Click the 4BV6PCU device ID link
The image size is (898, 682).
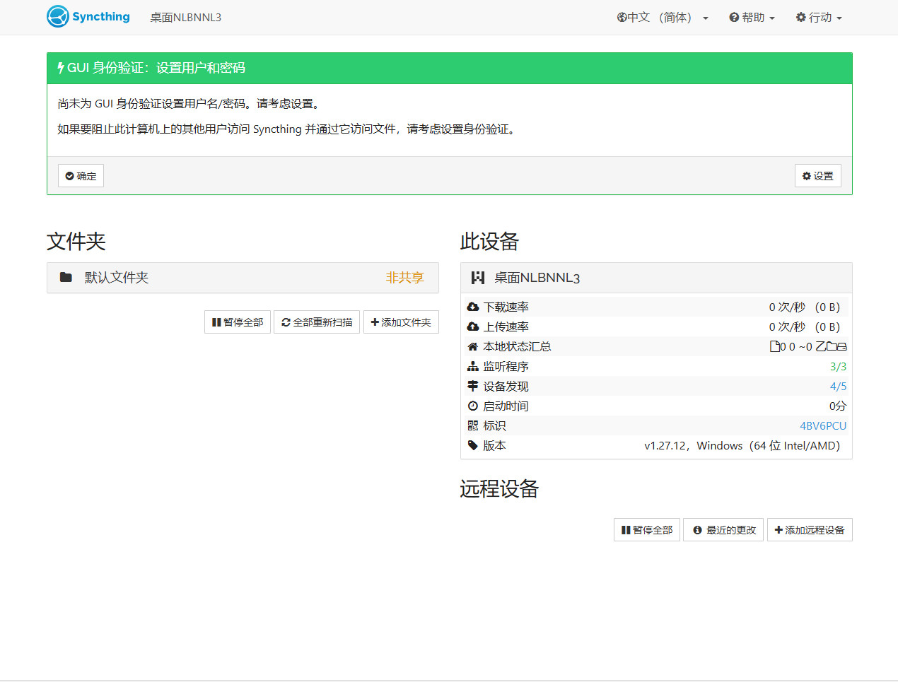(x=823, y=425)
